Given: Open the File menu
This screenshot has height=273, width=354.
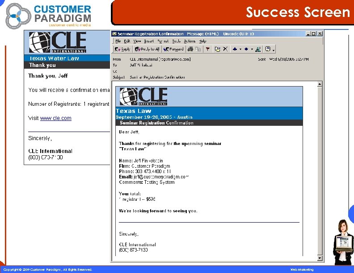Looking at the screenshot, I should pyautogui.click(x=118, y=41).
